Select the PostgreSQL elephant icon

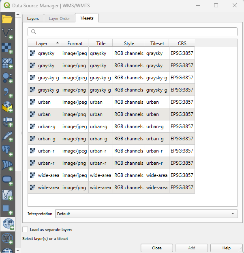[x=7, y=150]
